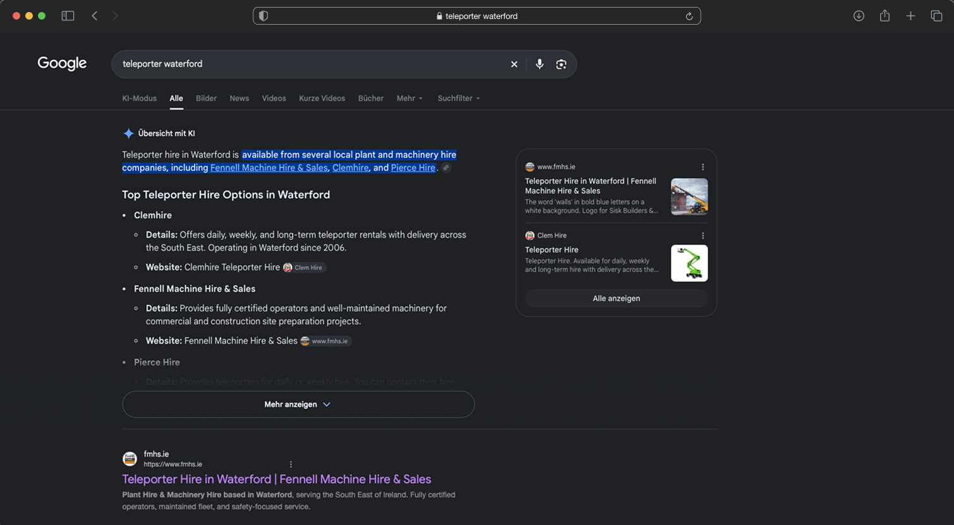Screen dimensions: 954x525
Task: Reload the current page
Action: (689, 16)
